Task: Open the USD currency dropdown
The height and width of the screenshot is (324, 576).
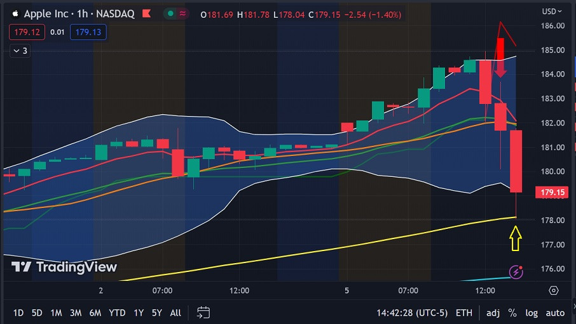Action: click(552, 11)
